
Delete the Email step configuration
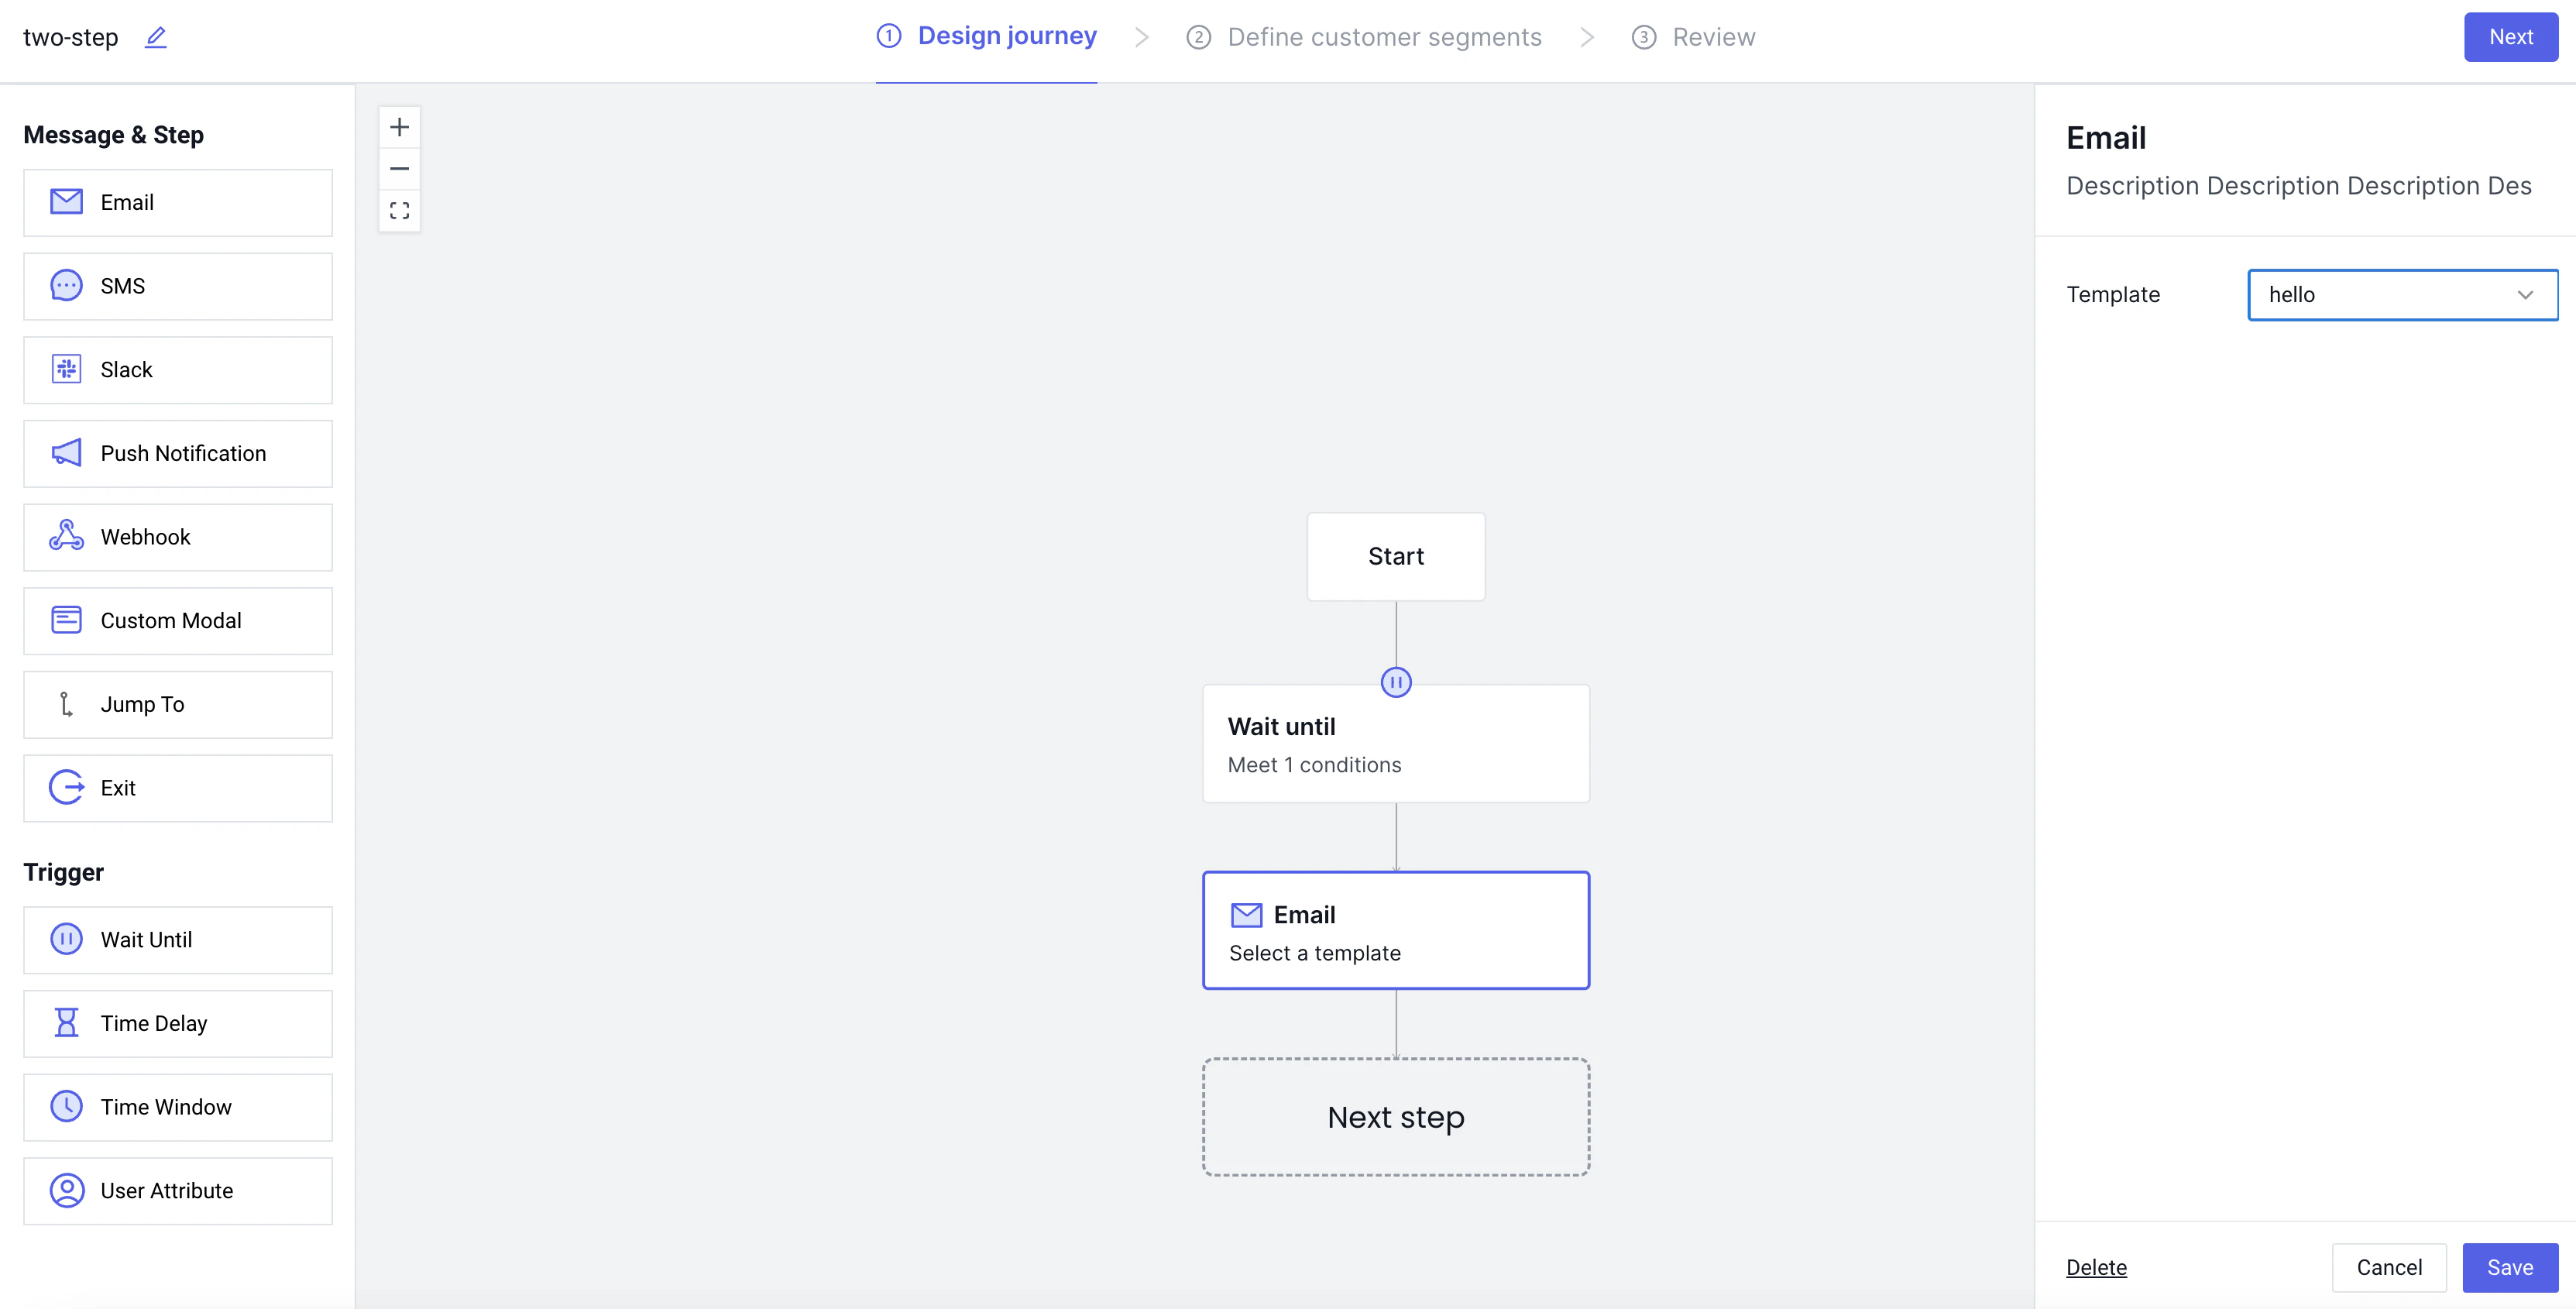click(x=2096, y=1267)
